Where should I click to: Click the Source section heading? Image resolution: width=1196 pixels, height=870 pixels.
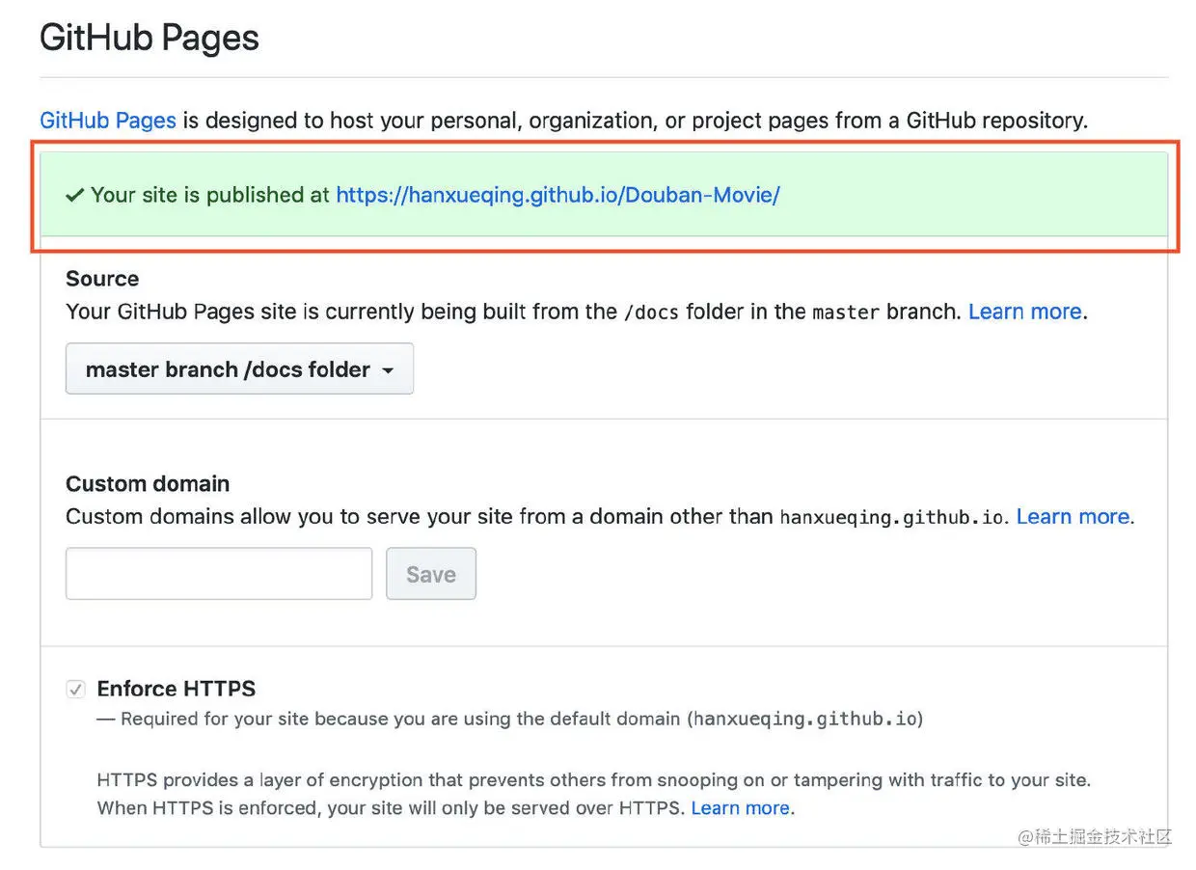102,279
